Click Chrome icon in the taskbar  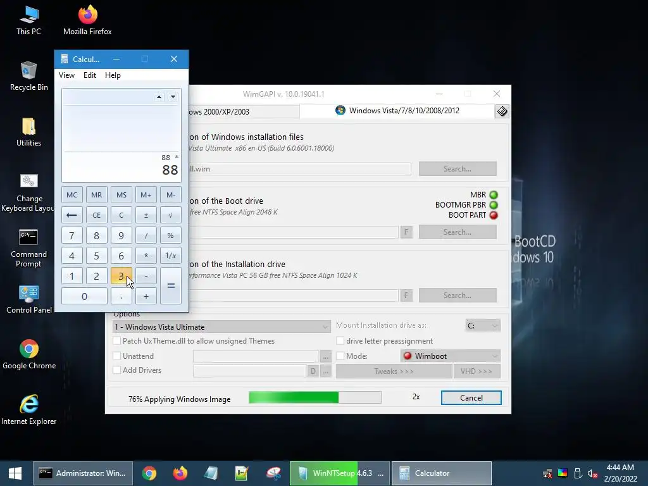pyautogui.click(x=149, y=473)
